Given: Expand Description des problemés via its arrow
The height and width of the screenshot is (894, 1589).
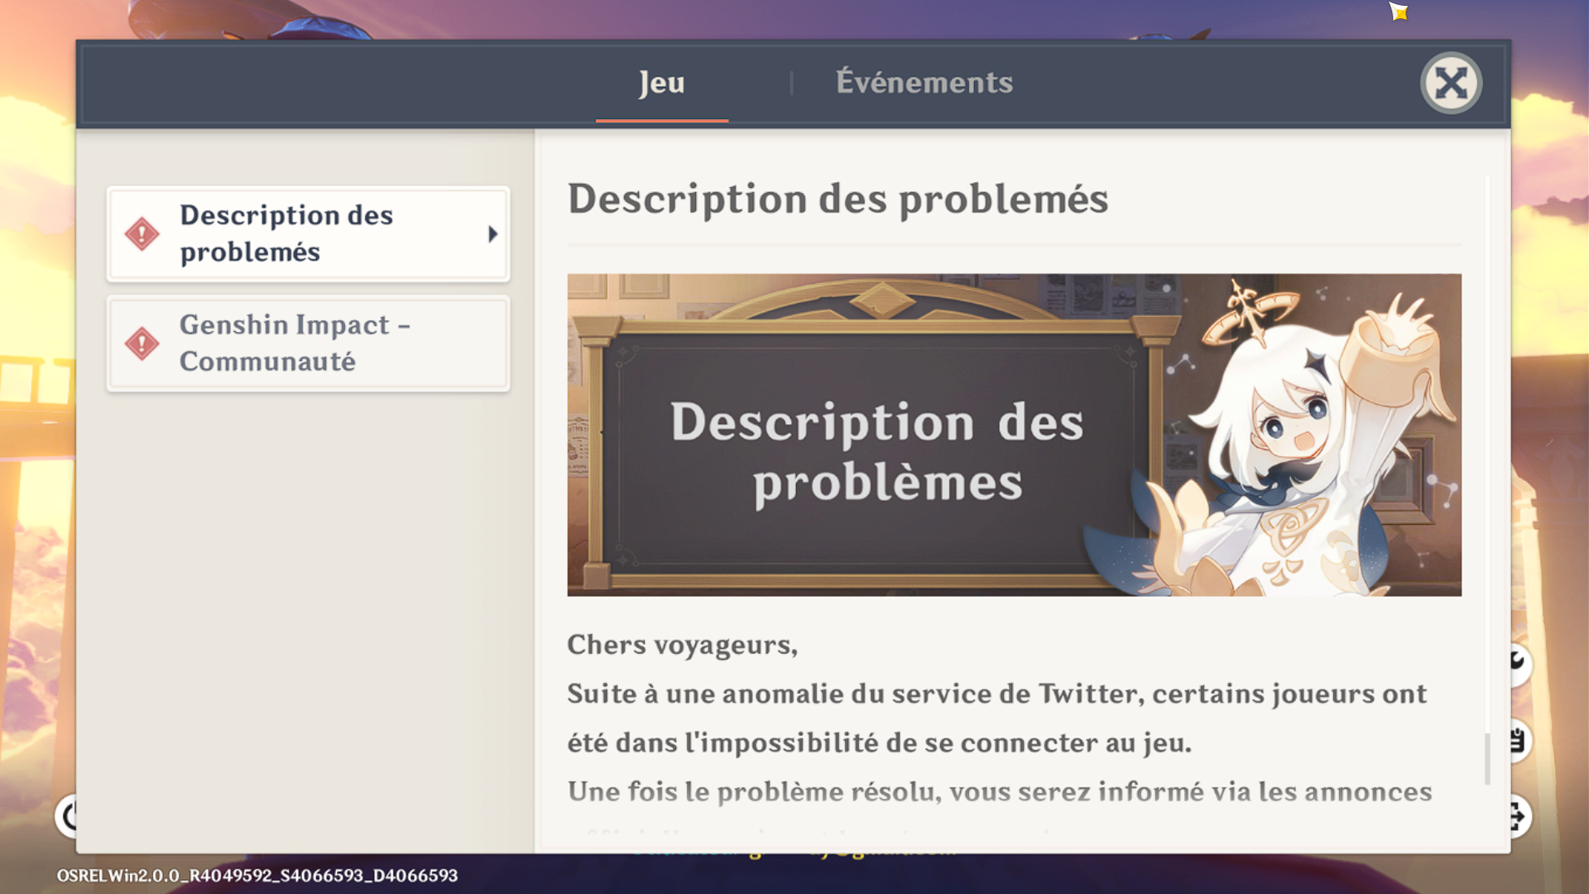Looking at the screenshot, I should 494,234.
